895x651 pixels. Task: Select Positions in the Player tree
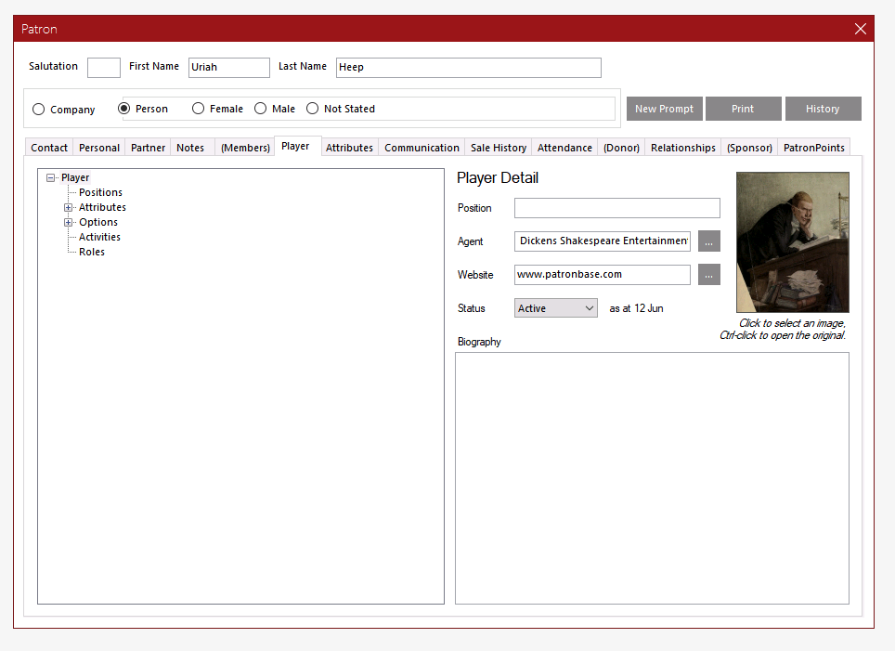click(x=100, y=192)
